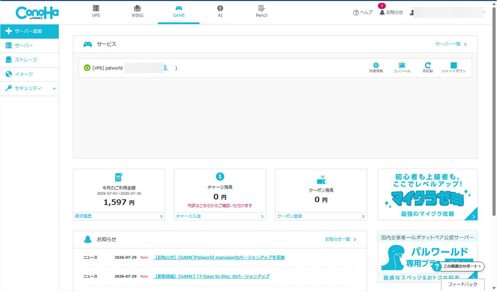This screenshot has width=497, height=291.
Task: Open the お知らせ bell notifications in header
Action: point(391,12)
